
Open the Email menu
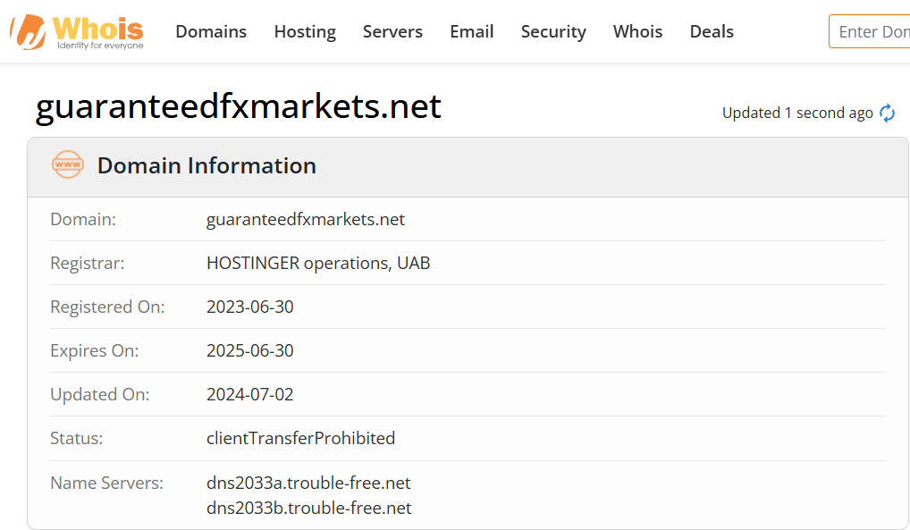(x=472, y=31)
